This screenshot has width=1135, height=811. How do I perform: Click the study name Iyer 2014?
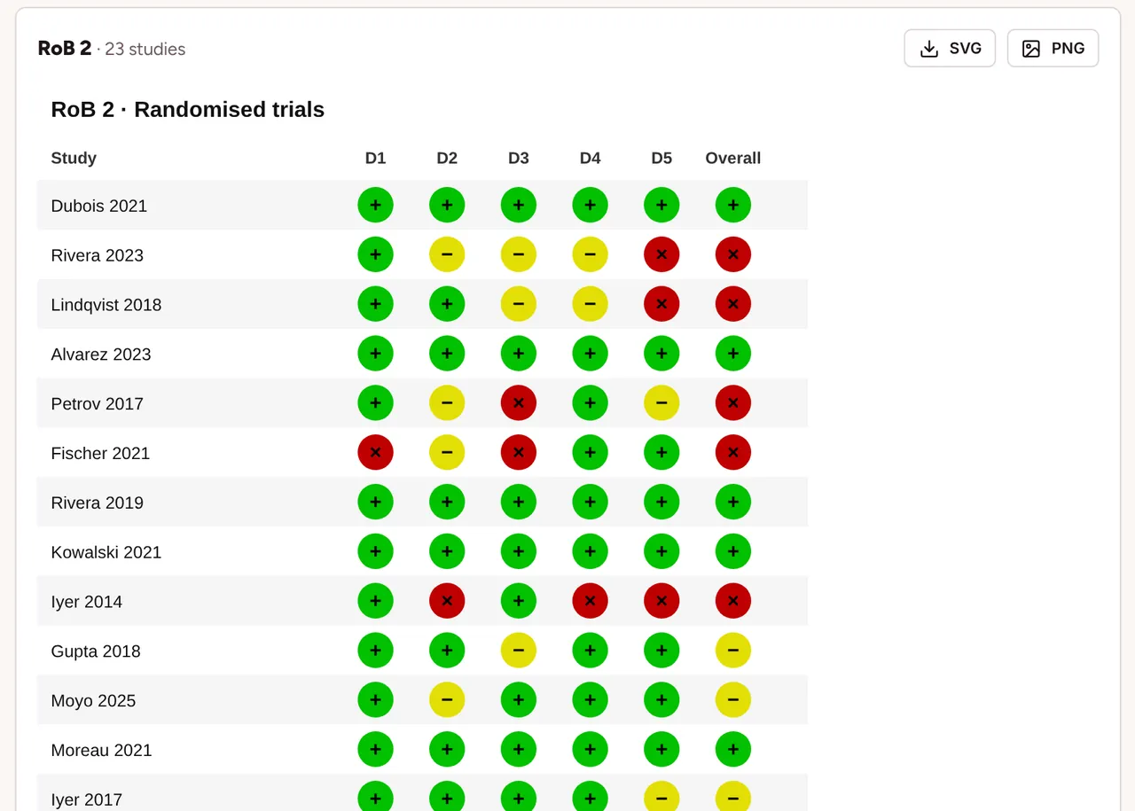87,602
